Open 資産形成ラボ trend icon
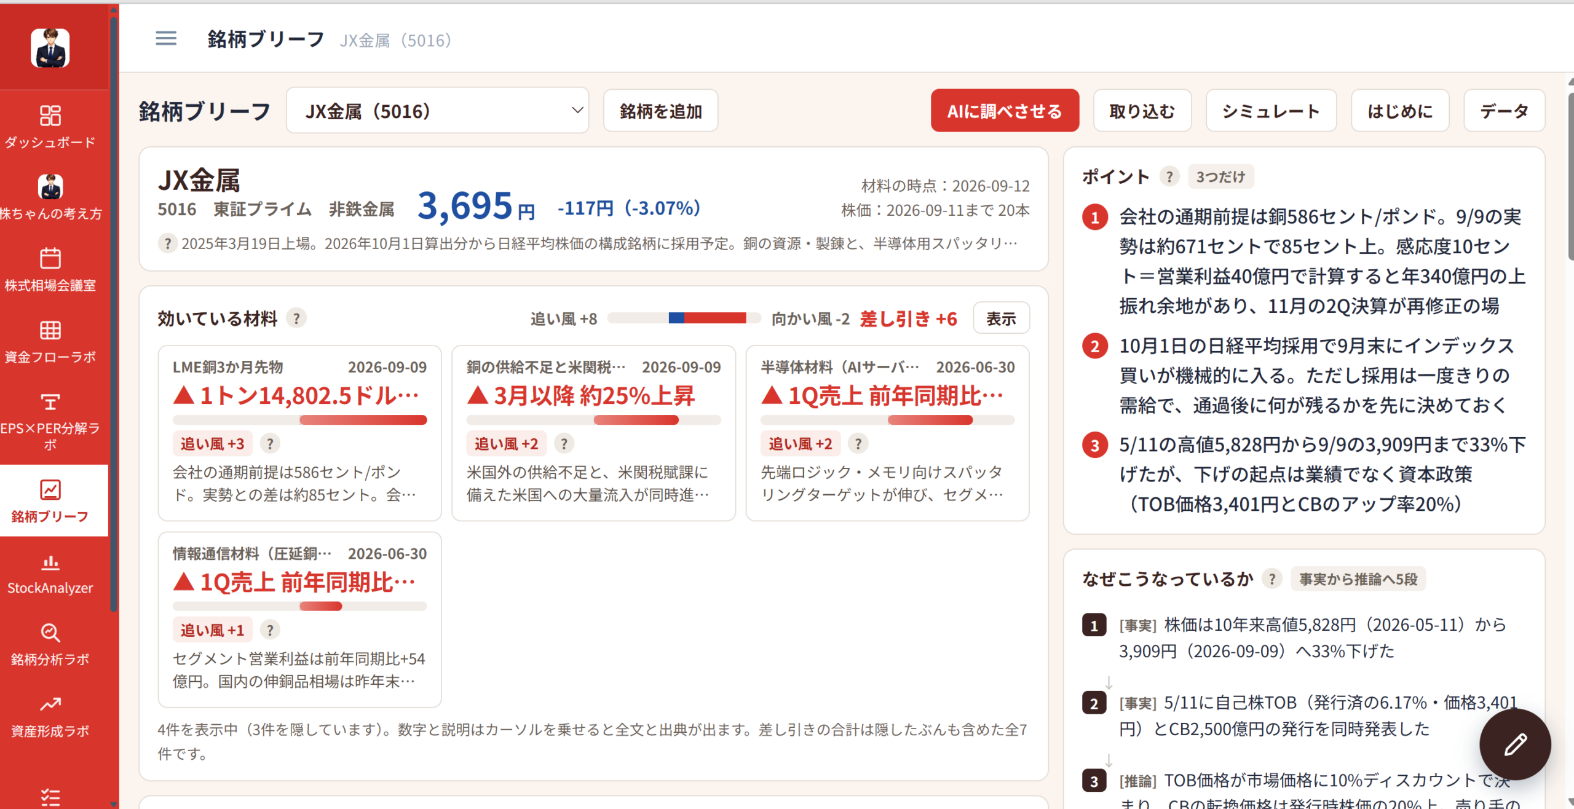 click(50, 704)
